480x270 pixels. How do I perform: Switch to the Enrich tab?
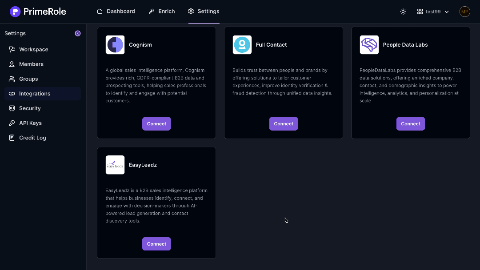[162, 11]
